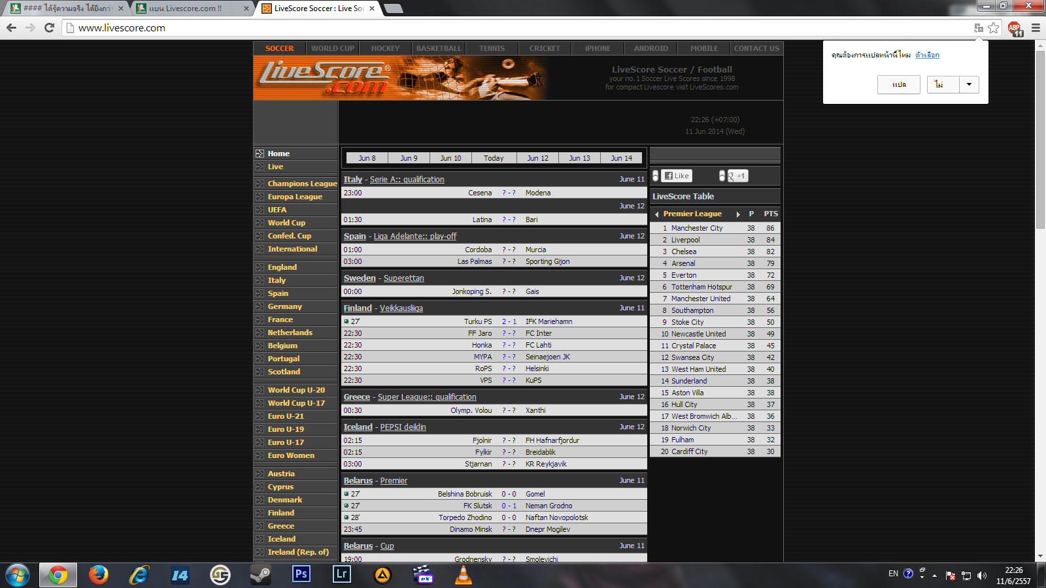Open the Champions League sidebar link
The image size is (1046, 588).
[302, 184]
